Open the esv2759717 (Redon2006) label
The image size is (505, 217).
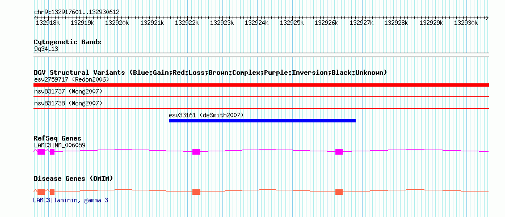[71, 79]
